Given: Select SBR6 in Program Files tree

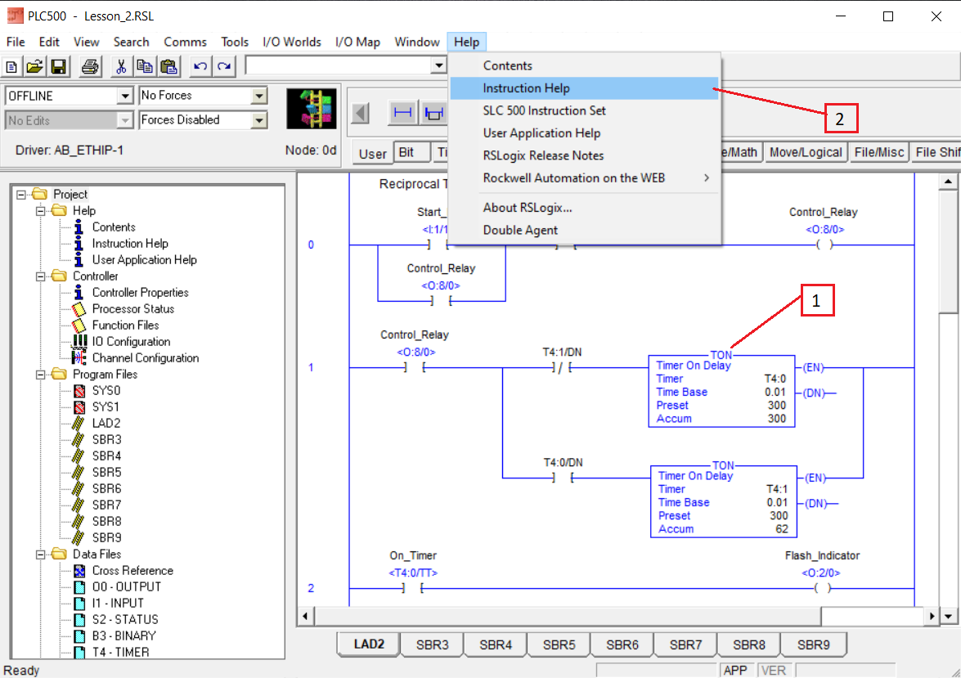Looking at the screenshot, I should click(x=106, y=488).
